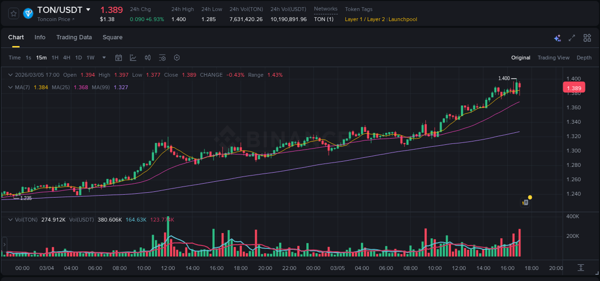Image resolution: width=600 pixels, height=281 pixels.
Task: Open chart settings via hexagon gear icon
Action: point(177,58)
